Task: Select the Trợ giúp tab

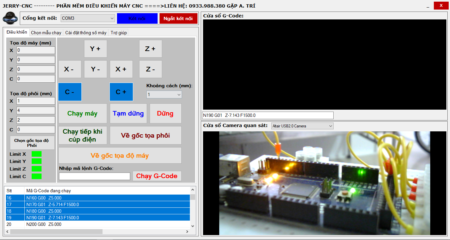Action: pyautogui.click(x=118, y=33)
